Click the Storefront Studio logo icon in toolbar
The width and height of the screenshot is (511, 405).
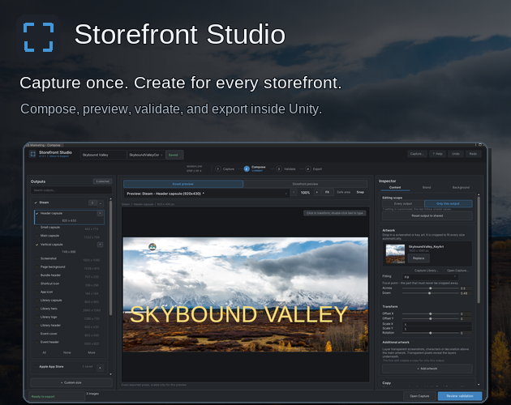point(33,154)
